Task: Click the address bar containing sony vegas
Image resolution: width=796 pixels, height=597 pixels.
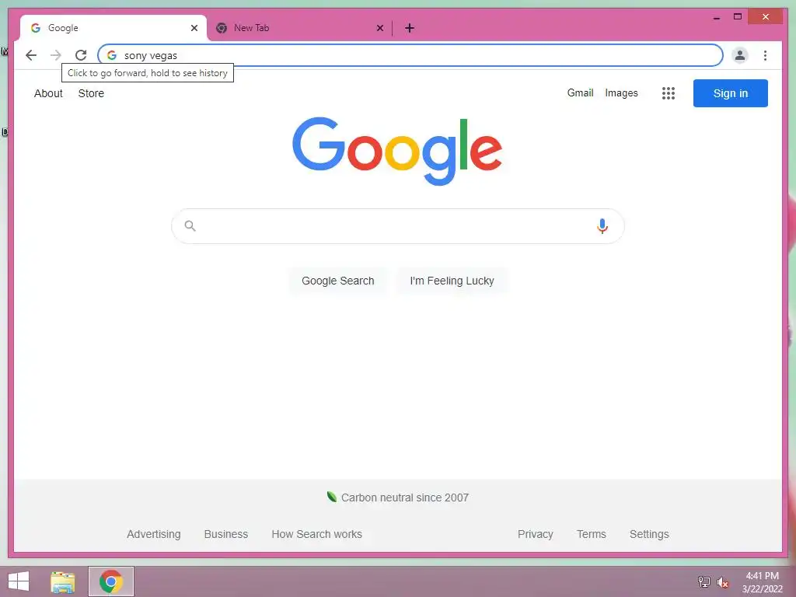Action: (x=410, y=55)
